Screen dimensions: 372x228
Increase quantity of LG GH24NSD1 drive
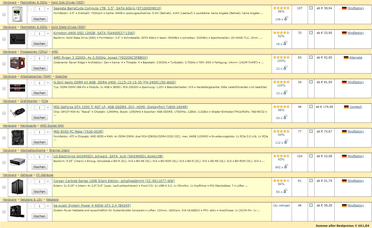point(48,157)
